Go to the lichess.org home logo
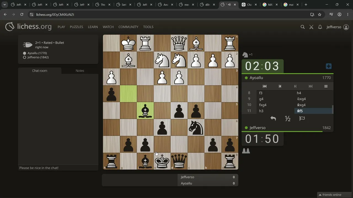Screen dimensions: 353x198 (x=28, y=27)
